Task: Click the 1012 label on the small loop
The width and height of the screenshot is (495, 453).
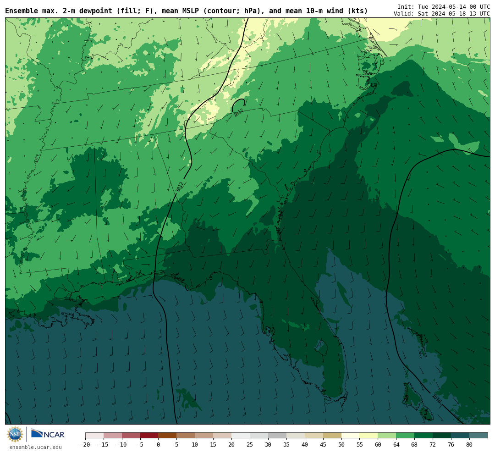Action: (x=238, y=112)
